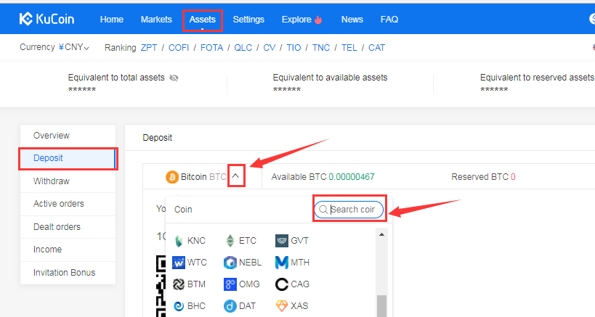595x317 pixels.
Task: Click Available BTC value 0.00000467
Action: (x=352, y=177)
